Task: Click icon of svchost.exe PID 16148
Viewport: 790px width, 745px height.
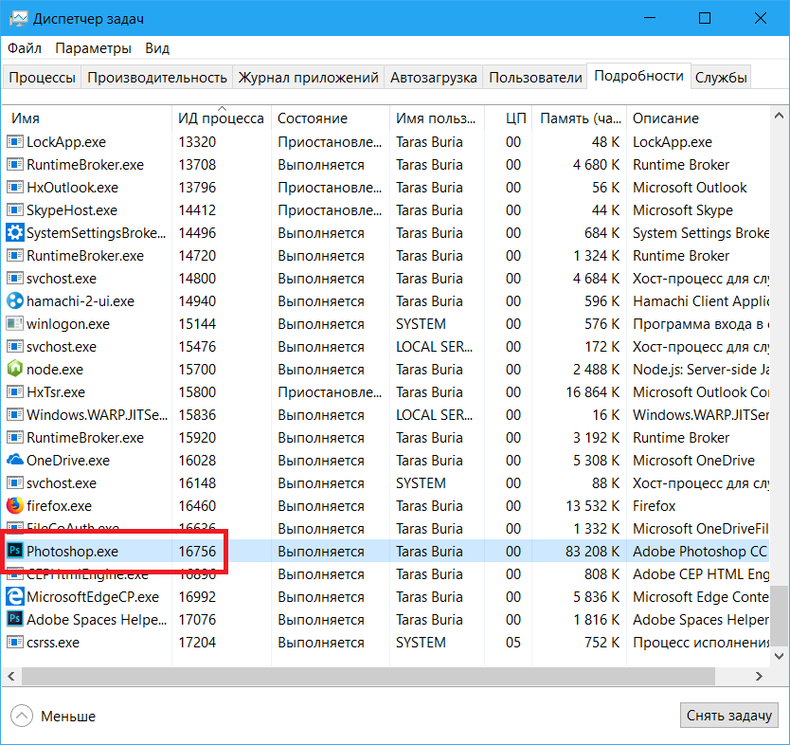Action: [x=15, y=482]
